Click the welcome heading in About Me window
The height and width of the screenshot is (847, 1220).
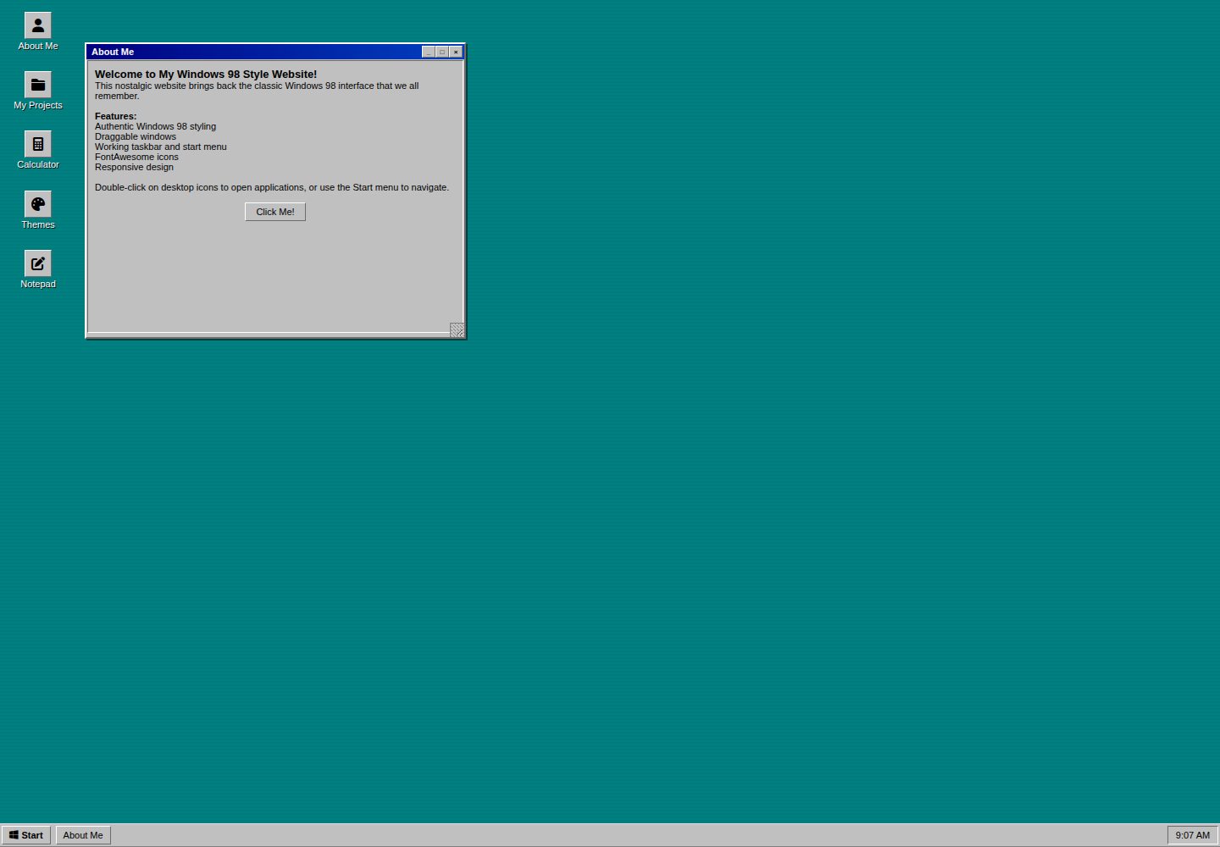pos(206,75)
